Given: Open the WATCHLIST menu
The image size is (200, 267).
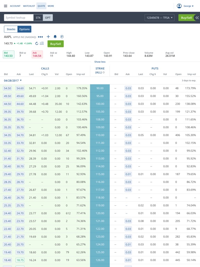Looking at the screenshot, I should tap(29, 6).
